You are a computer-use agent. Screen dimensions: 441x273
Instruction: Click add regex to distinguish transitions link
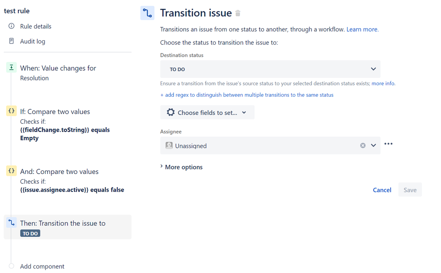pos(247,95)
